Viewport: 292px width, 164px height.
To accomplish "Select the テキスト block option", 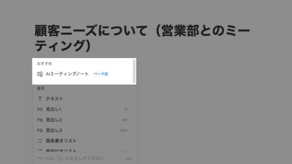I will (54, 99).
